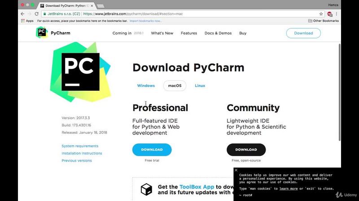This screenshot has height=201, width=359.
Task: Open a new browser tab
Action: click(x=101, y=6)
